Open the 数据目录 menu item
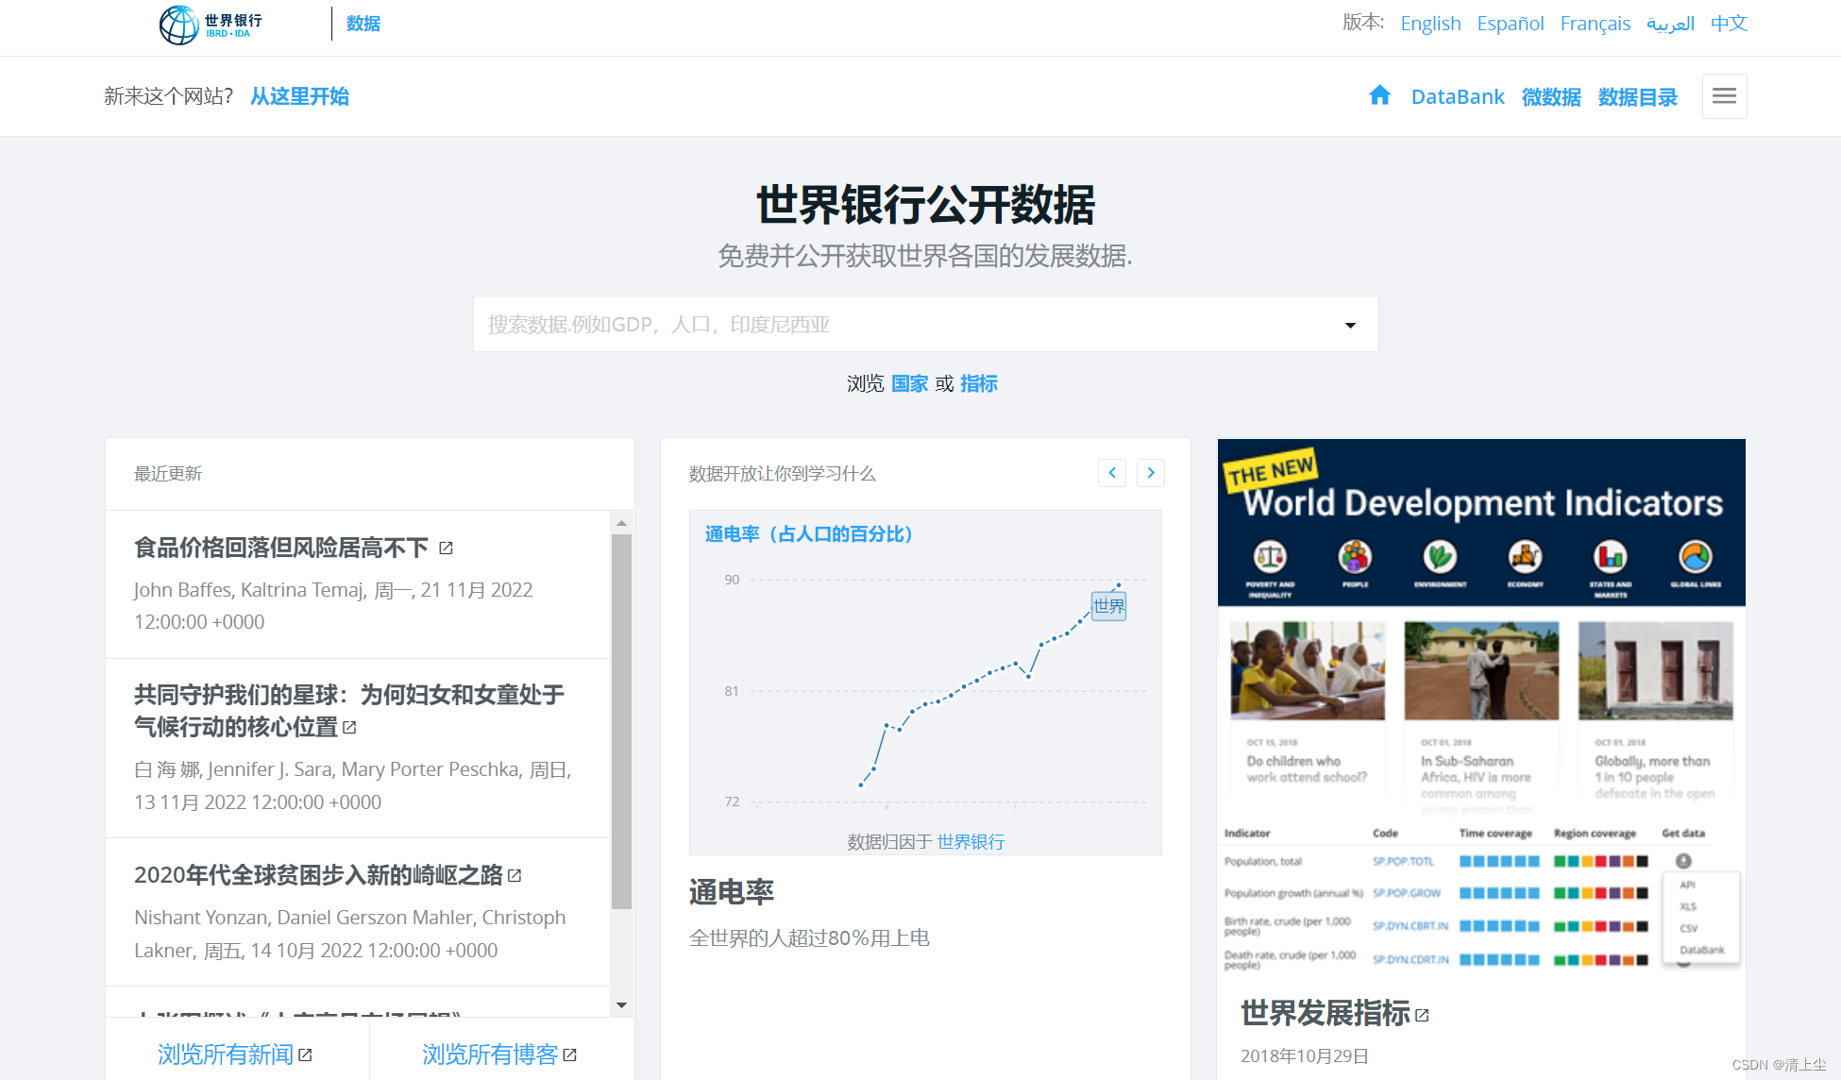The height and width of the screenshot is (1080, 1841). point(1638,96)
